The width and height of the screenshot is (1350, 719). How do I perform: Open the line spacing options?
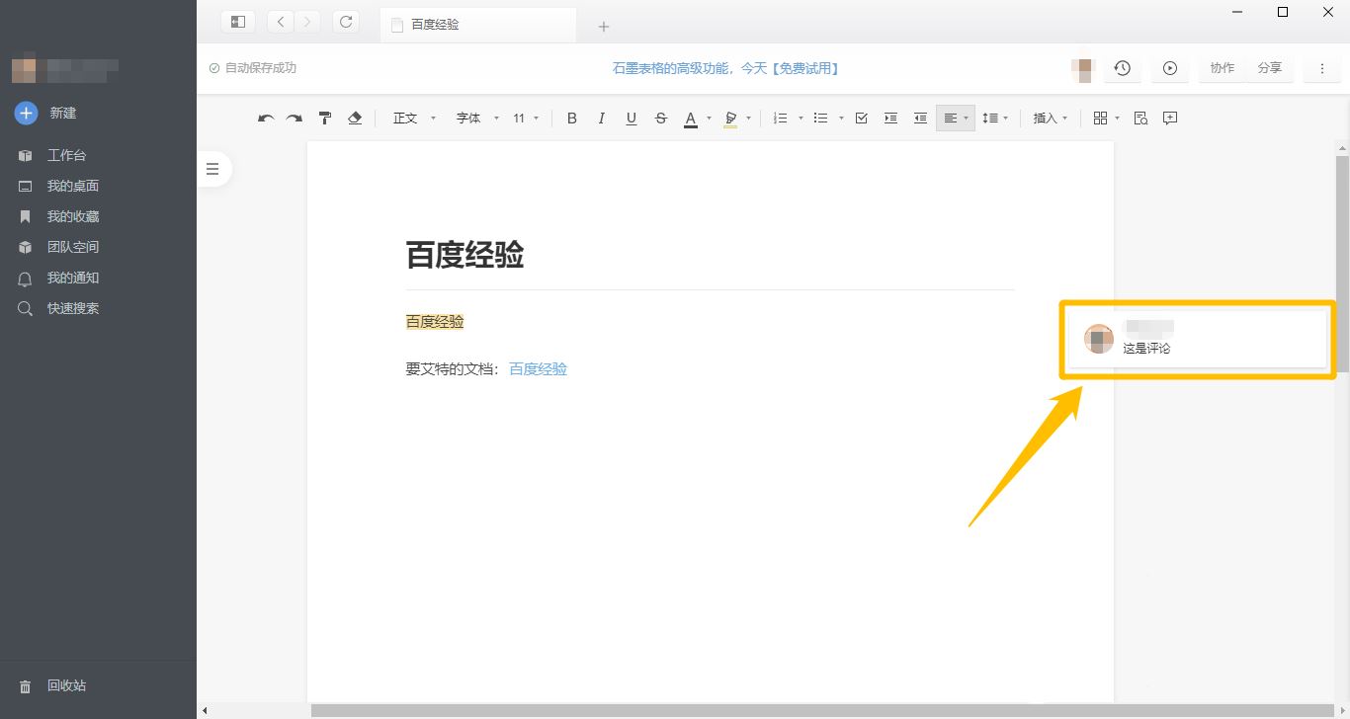(995, 119)
